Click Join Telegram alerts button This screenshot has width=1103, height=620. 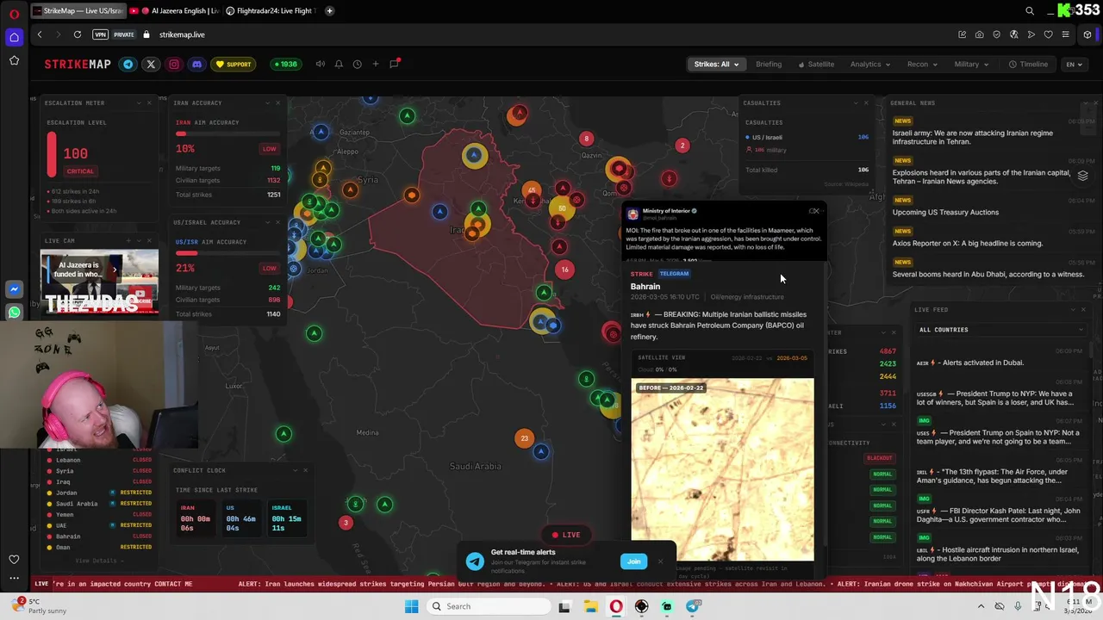(633, 561)
